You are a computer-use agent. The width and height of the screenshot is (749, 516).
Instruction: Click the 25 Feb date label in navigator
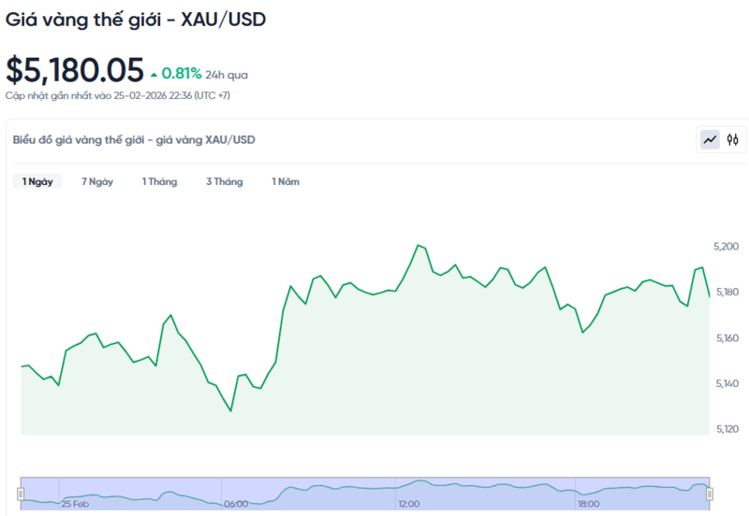point(75,504)
